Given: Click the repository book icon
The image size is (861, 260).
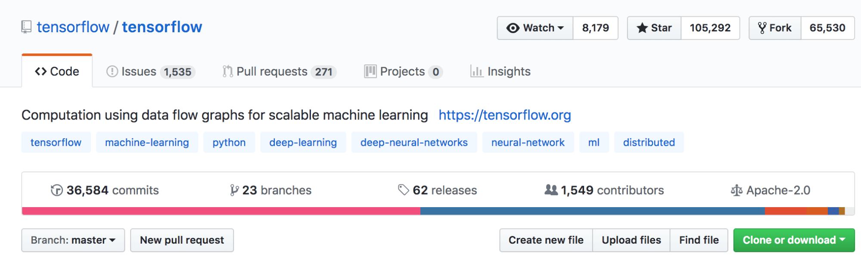Looking at the screenshot, I should 26,27.
